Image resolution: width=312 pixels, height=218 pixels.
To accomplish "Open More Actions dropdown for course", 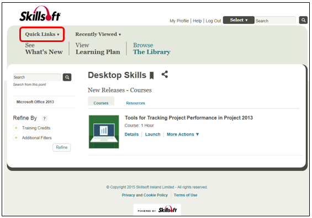I will (183, 134).
